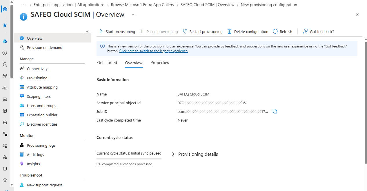Click the 'SAFEQ Cloud SCIM' name value
The width and height of the screenshot is (367, 191).
[x=193, y=94]
